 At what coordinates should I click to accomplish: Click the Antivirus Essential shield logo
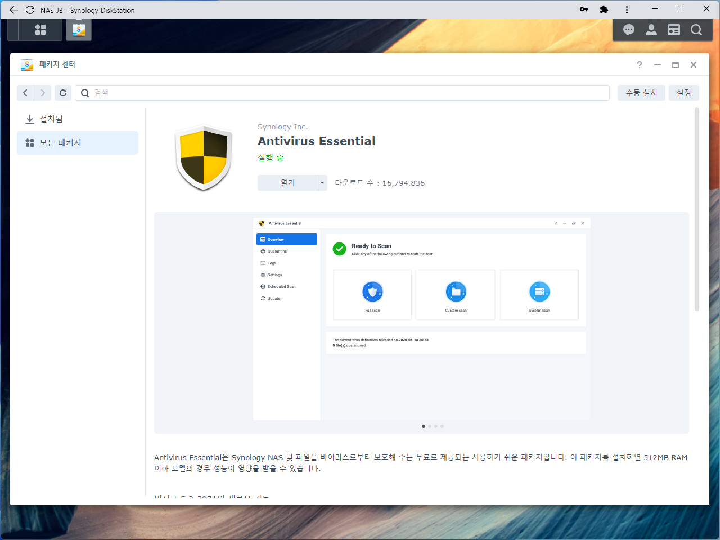[x=204, y=157]
